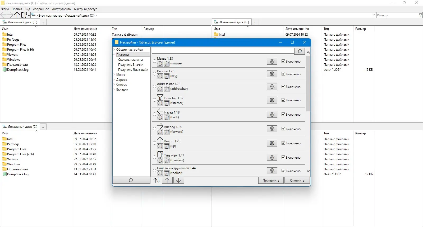Expand the Вкладки settings node
The width and height of the screenshot is (423, 227).
(x=114, y=89)
